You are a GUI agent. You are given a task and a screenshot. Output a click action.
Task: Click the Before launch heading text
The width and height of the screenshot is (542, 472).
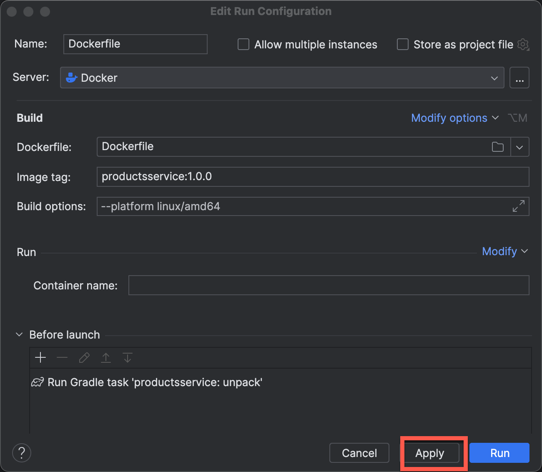pos(65,335)
